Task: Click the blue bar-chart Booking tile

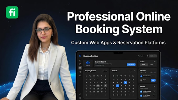Action: (88, 63)
